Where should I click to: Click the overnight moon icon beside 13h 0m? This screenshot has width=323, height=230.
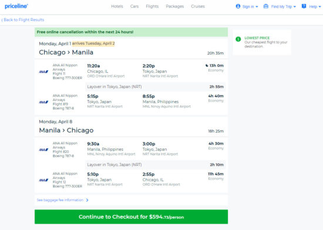tap(207, 65)
